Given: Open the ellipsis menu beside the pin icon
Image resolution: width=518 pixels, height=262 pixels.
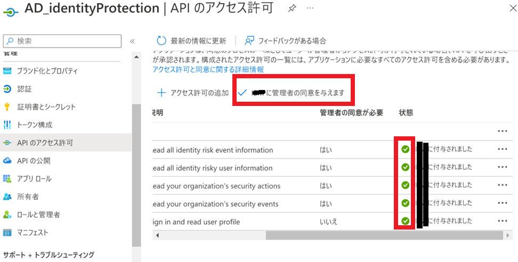Looking at the screenshot, I should [x=310, y=8].
